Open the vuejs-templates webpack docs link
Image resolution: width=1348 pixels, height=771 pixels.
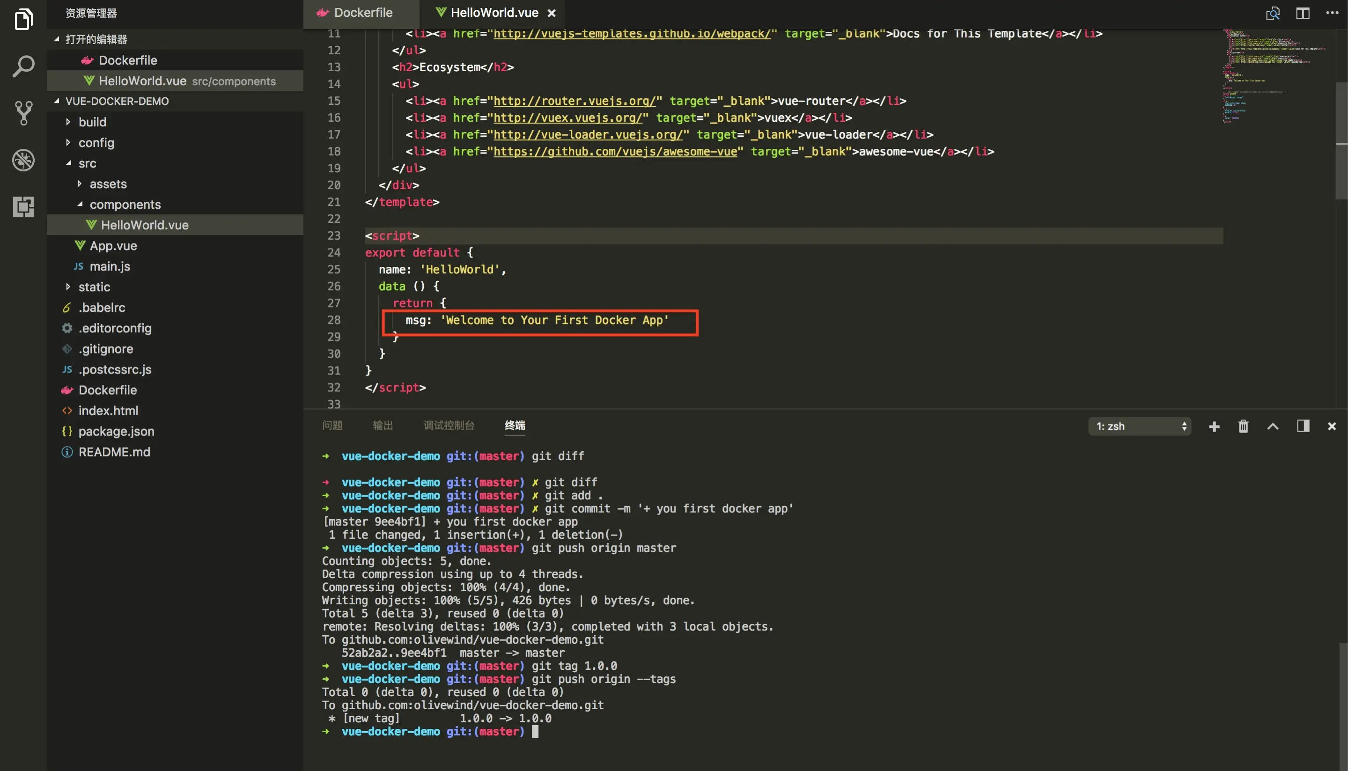pos(632,34)
